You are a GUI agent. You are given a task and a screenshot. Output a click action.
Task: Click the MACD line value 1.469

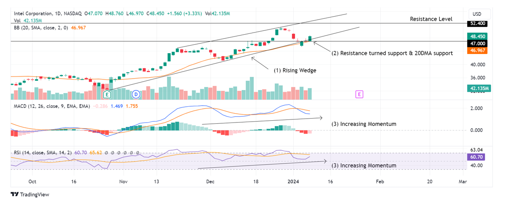click(x=117, y=106)
